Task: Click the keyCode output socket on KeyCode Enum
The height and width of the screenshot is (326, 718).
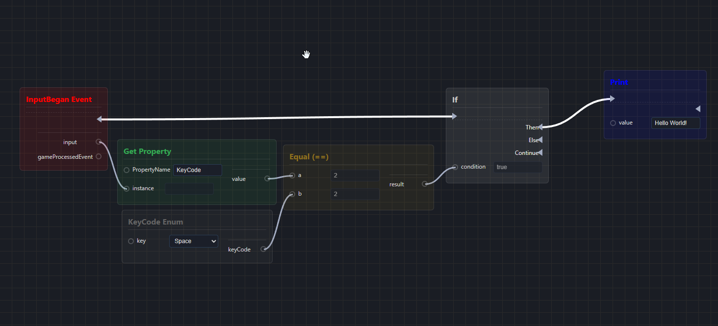Action: (264, 249)
